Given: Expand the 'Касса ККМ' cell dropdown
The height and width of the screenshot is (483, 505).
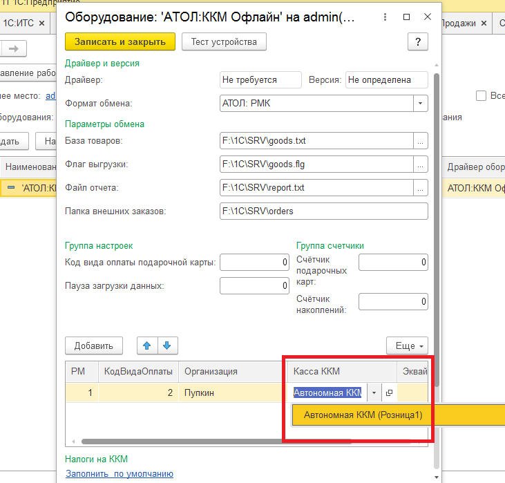Looking at the screenshot, I should 374,392.
